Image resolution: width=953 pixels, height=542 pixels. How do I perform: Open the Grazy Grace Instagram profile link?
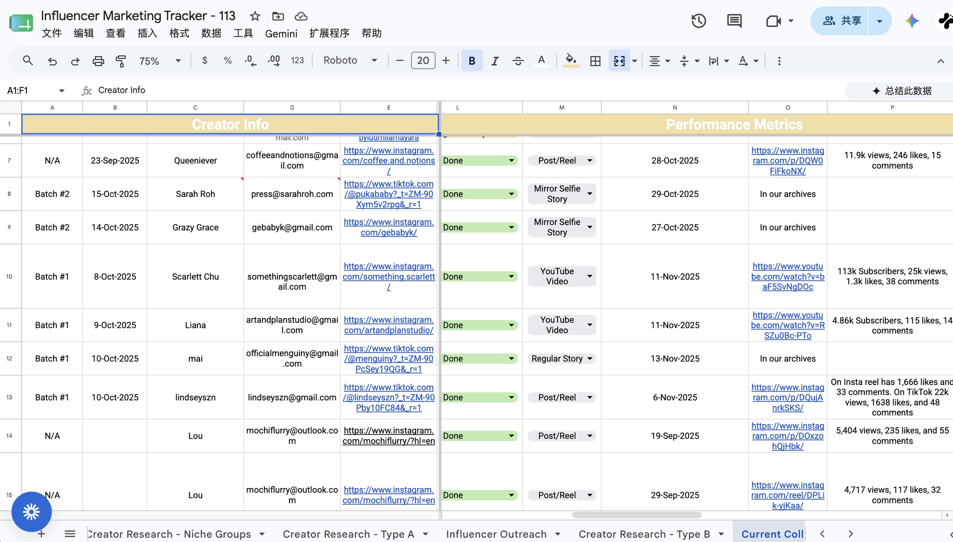(x=389, y=227)
